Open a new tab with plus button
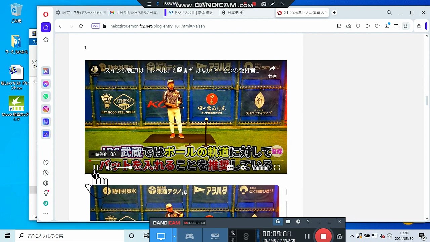The image size is (430, 242). click(x=334, y=13)
